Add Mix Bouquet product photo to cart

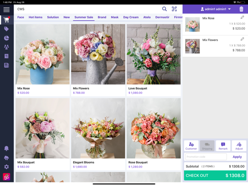click(43, 128)
